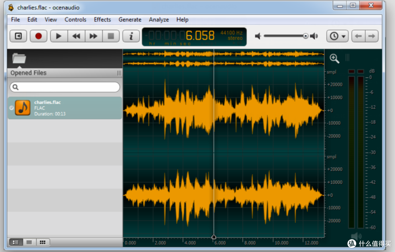Image resolution: width=395 pixels, height=252 pixels.
Task: Open the Help menu
Action: click(x=183, y=20)
